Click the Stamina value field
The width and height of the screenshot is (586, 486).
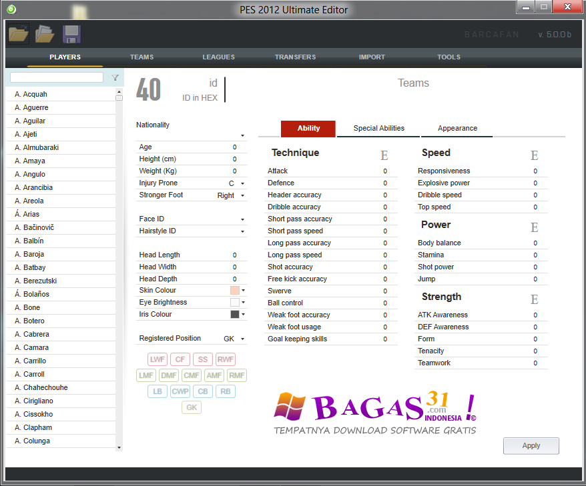point(535,255)
